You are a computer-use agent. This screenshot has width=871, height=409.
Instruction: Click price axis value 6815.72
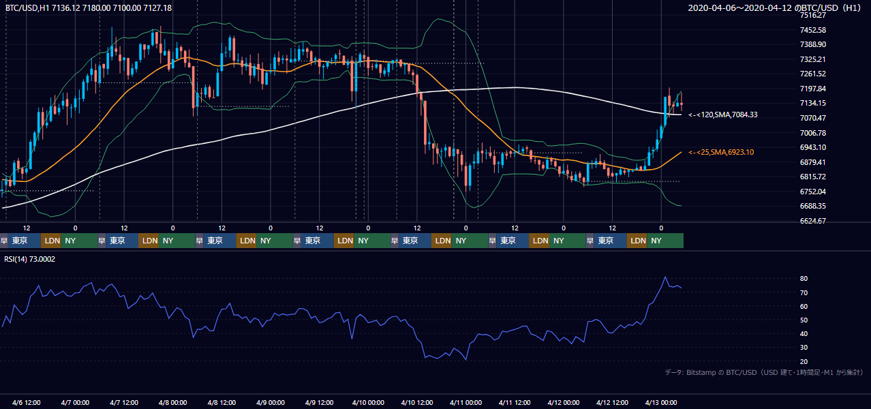(813, 177)
